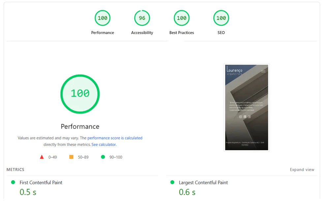The height and width of the screenshot is (201, 322).
Task: Toggle the First Contentful Paint metric indicator
Action: (13, 182)
